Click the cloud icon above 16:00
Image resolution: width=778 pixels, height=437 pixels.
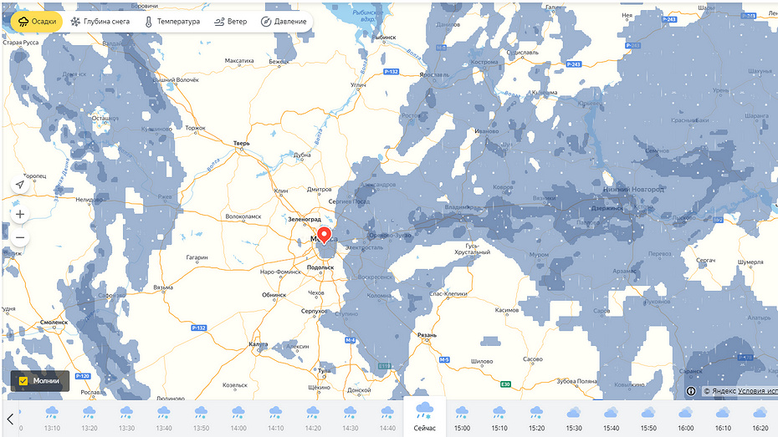685,412
